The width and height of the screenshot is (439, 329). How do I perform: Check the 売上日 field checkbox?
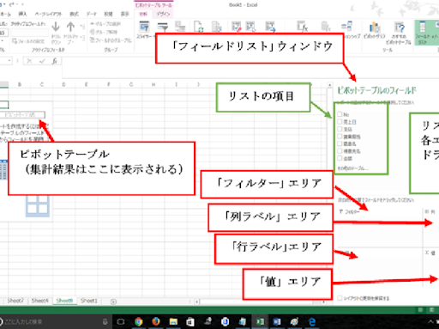340,122
